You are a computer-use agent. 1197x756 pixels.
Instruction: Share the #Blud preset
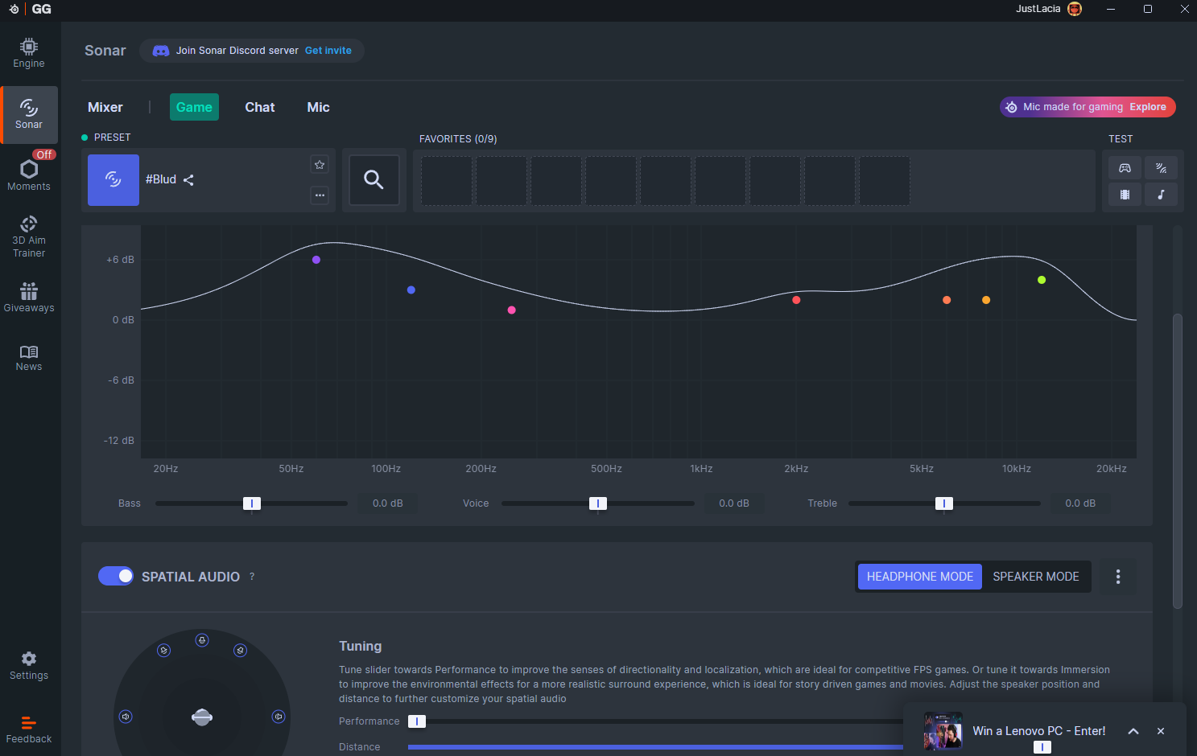tap(188, 180)
